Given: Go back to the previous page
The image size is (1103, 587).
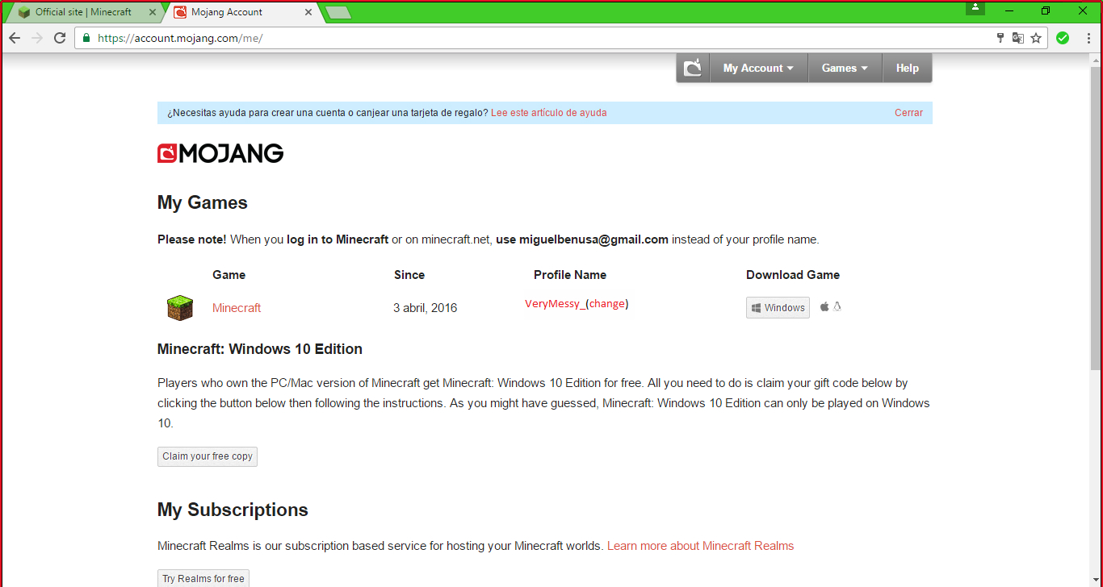Looking at the screenshot, I should tap(15, 38).
